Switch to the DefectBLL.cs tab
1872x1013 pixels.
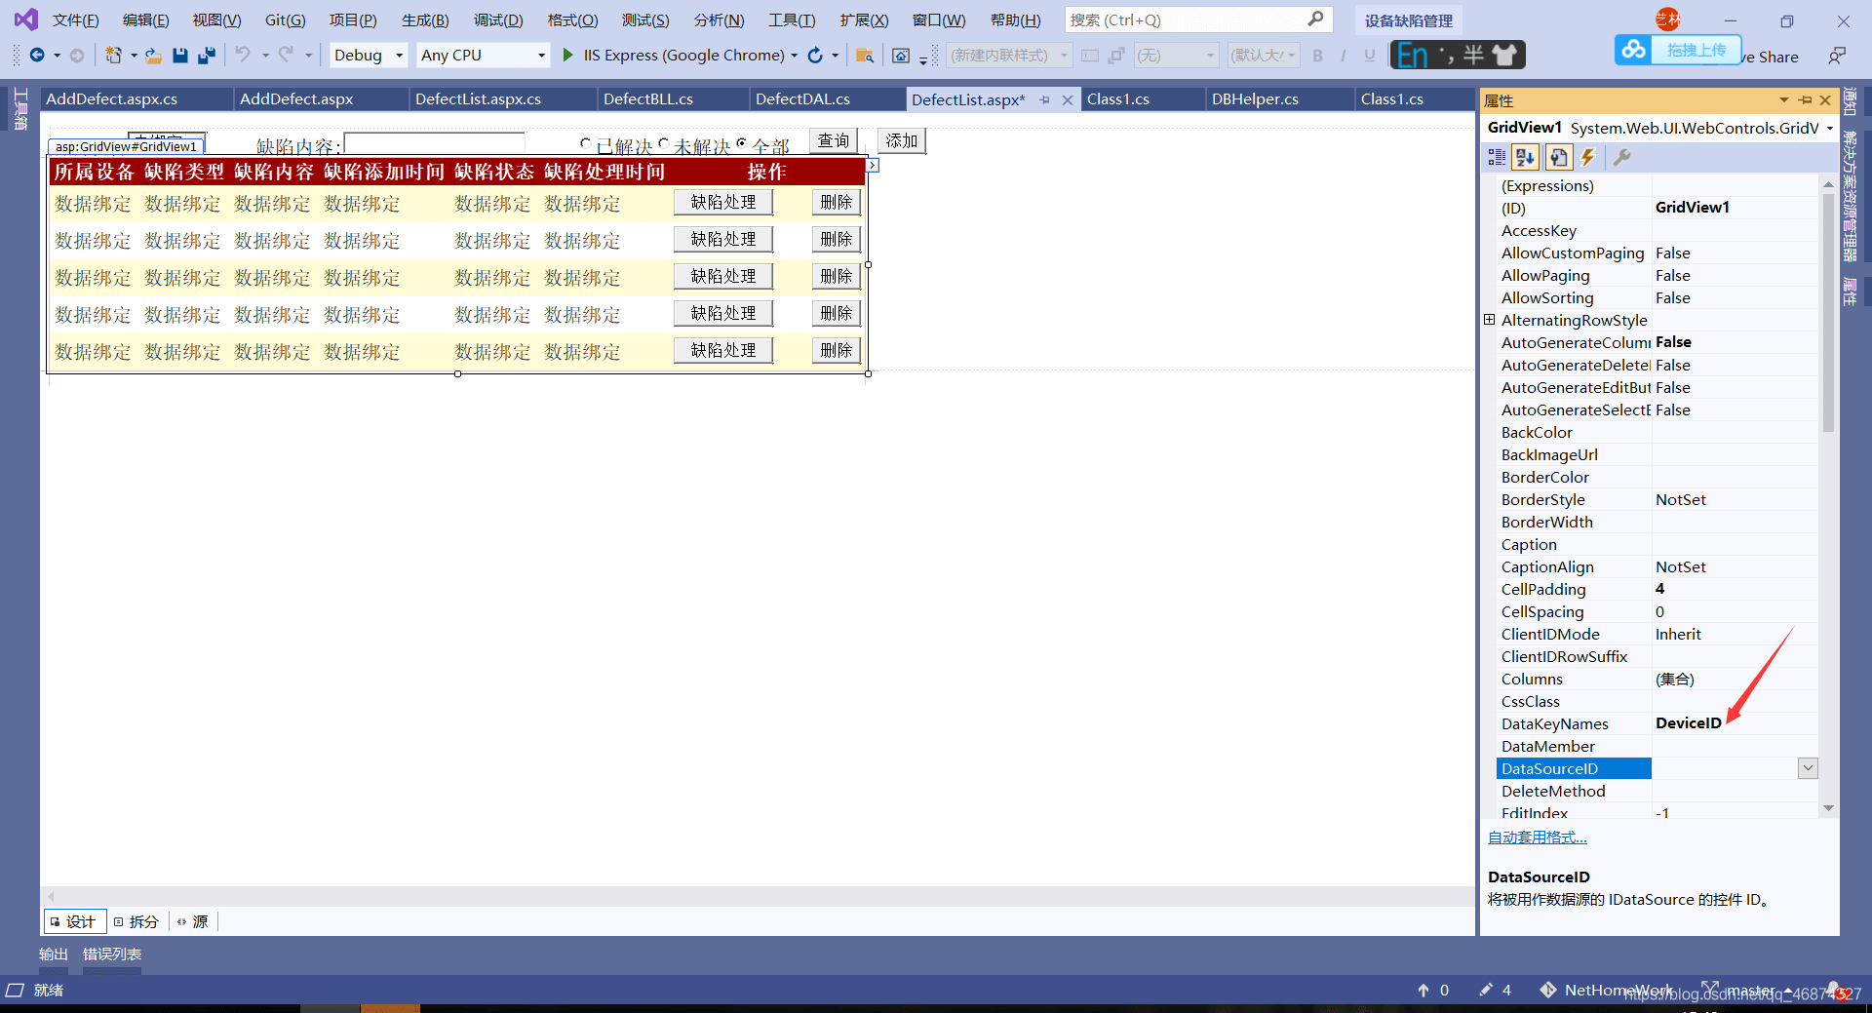pos(648,99)
